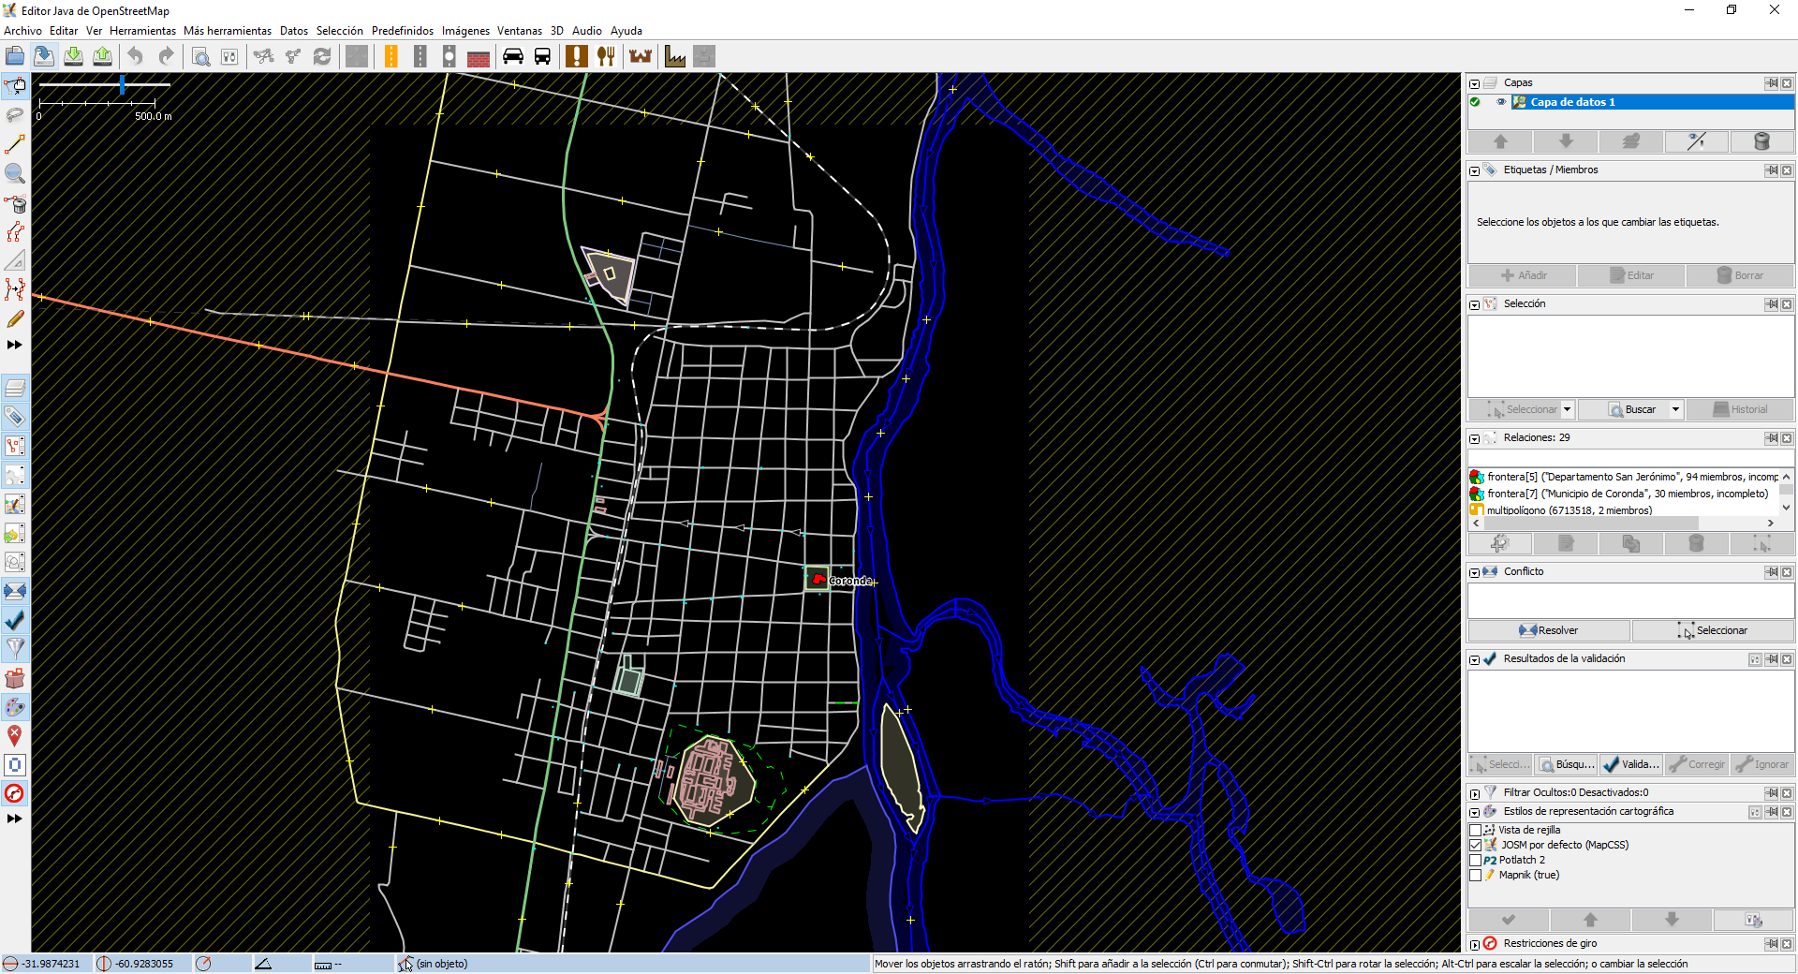This screenshot has width=1798, height=974.
Task: Click the Open file folder icon
Action: (x=15, y=56)
